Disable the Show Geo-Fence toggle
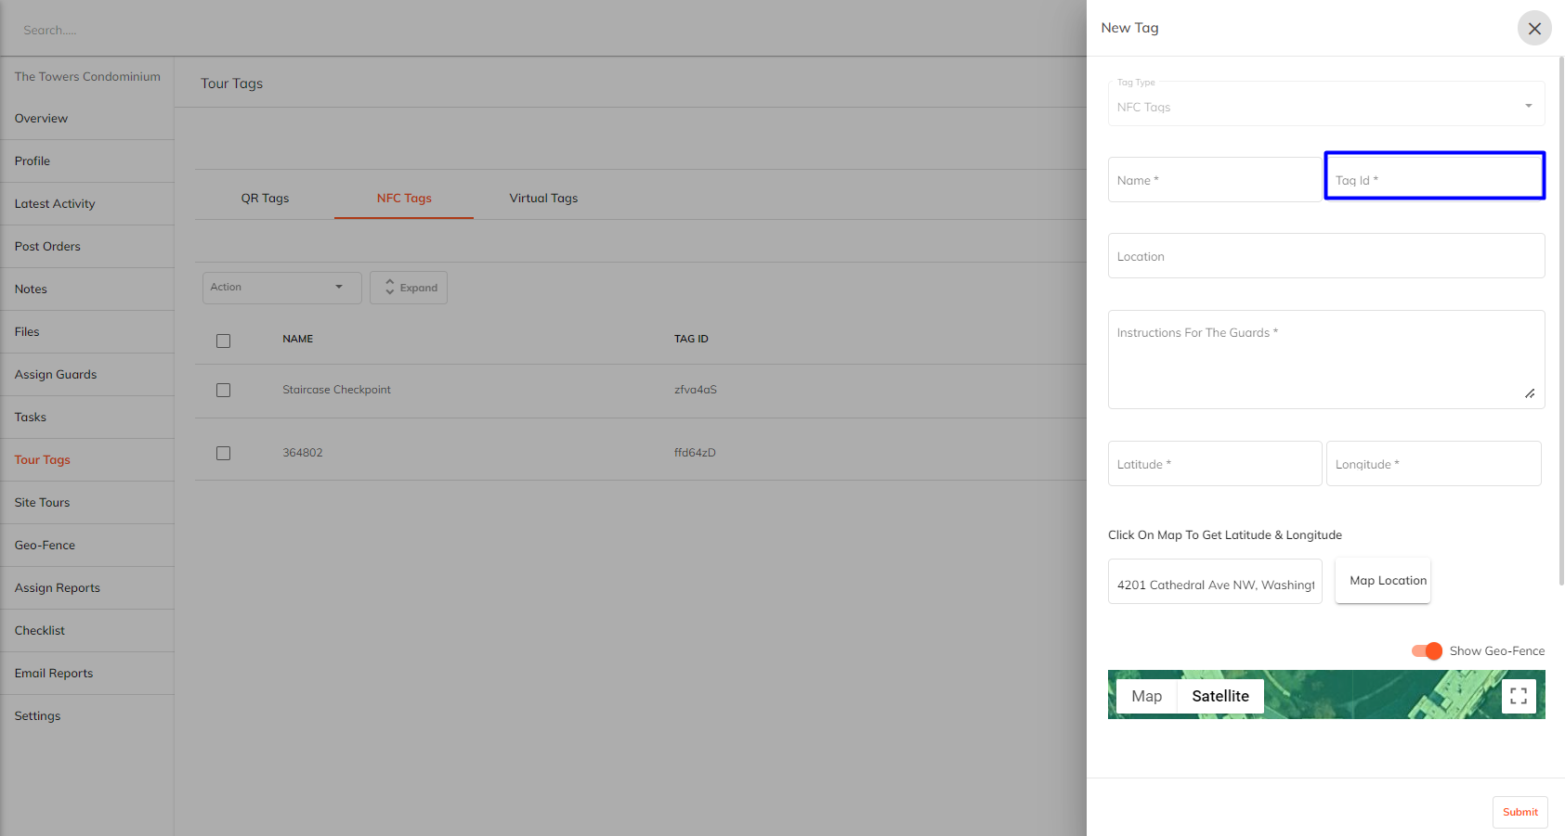Viewport: 1565px width, 836px height. [1426, 650]
